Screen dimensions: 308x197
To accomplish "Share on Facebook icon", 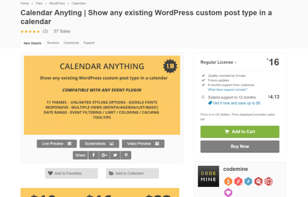I will (x=93, y=155).
